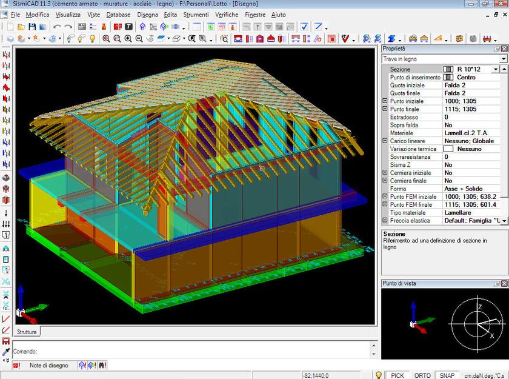
Task: Switch to the Struttura tab
Action: (26, 331)
